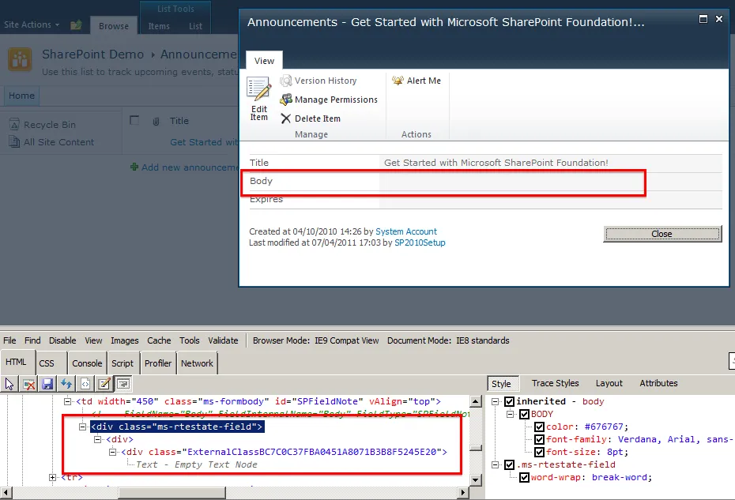Collapse the div ExternalClass node
Viewport: 735px width, 500px height.
tap(112, 452)
